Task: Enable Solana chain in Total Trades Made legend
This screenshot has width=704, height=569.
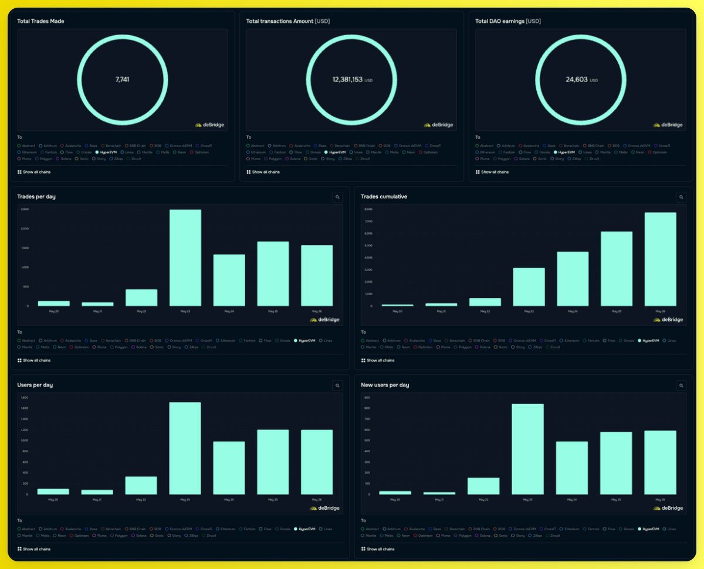Action: (64, 159)
